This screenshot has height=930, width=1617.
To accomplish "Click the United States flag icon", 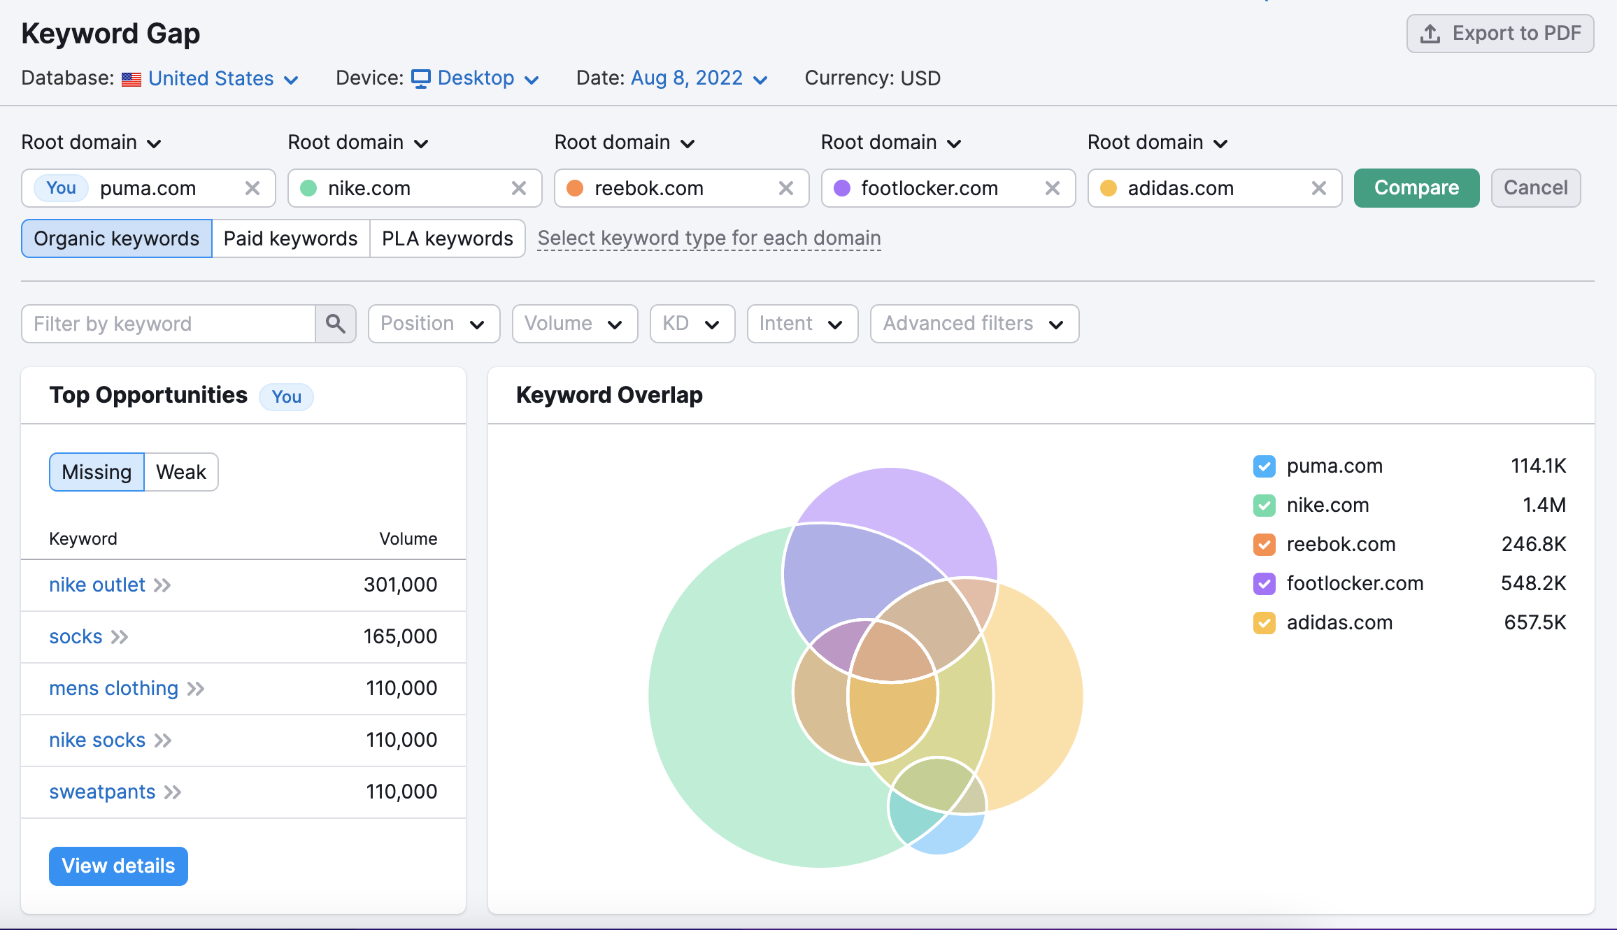I will pos(131,79).
